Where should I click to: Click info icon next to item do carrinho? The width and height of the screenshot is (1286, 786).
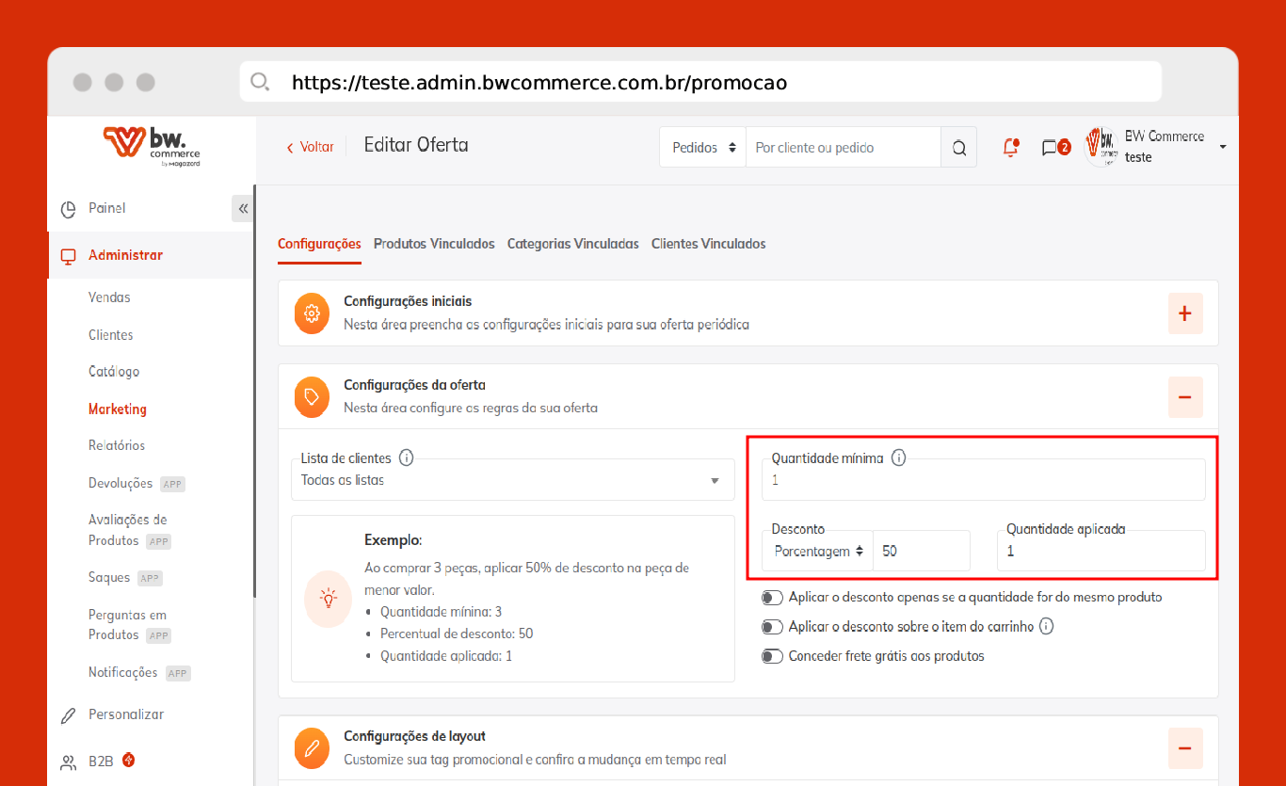(1046, 626)
